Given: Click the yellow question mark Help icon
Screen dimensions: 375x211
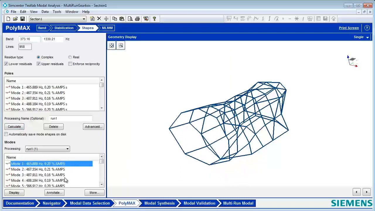Looking at the screenshot, I should pos(154,19).
